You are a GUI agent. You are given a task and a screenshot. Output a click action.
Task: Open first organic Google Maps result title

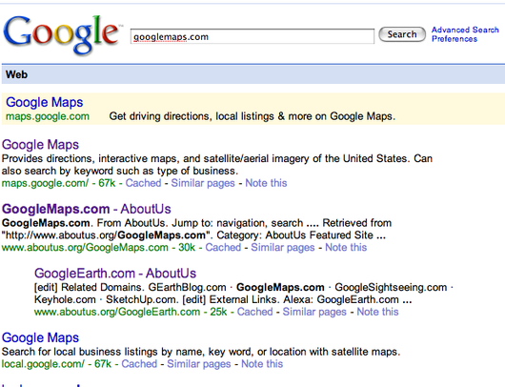40,144
